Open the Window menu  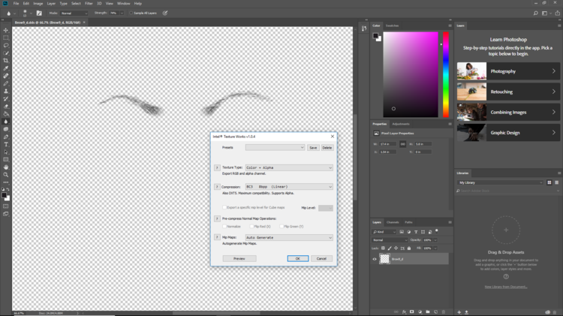[124, 3]
